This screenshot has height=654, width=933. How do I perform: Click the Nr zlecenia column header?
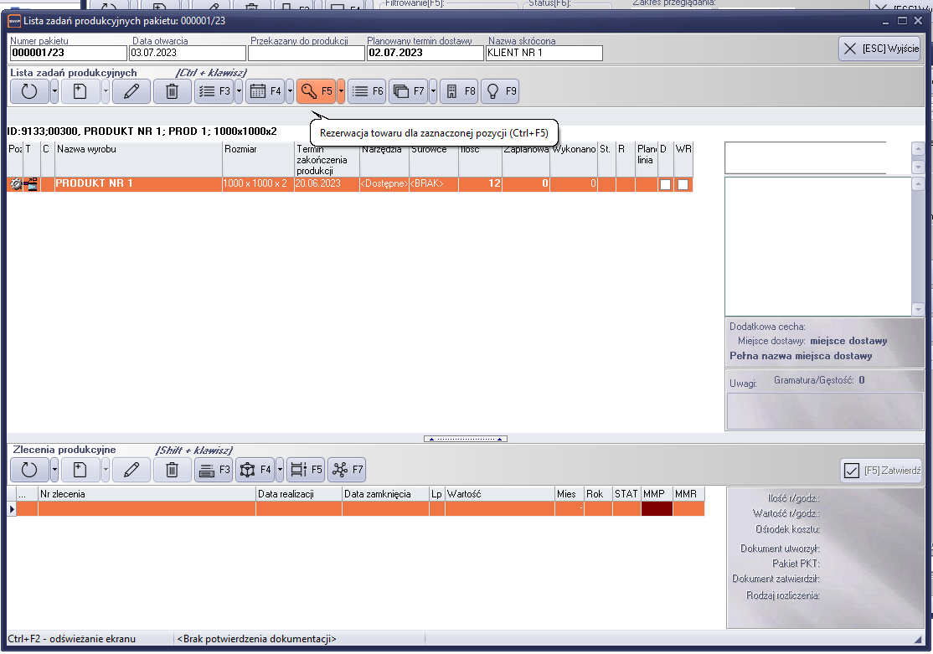tap(147, 494)
